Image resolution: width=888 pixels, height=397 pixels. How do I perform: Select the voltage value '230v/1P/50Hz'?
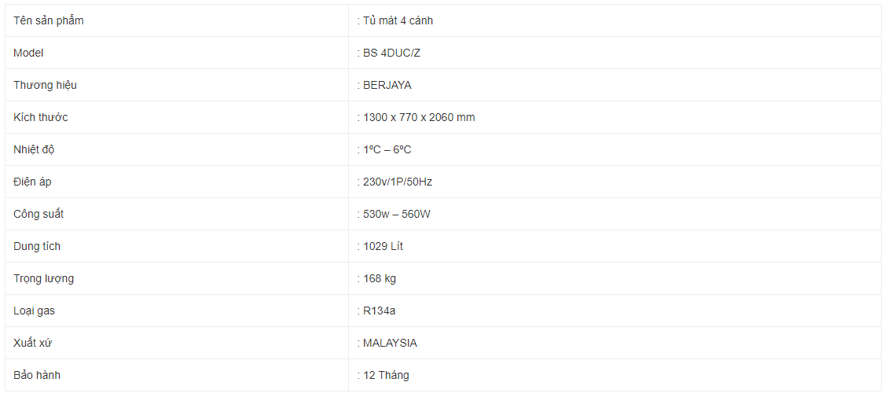pos(398,182)
